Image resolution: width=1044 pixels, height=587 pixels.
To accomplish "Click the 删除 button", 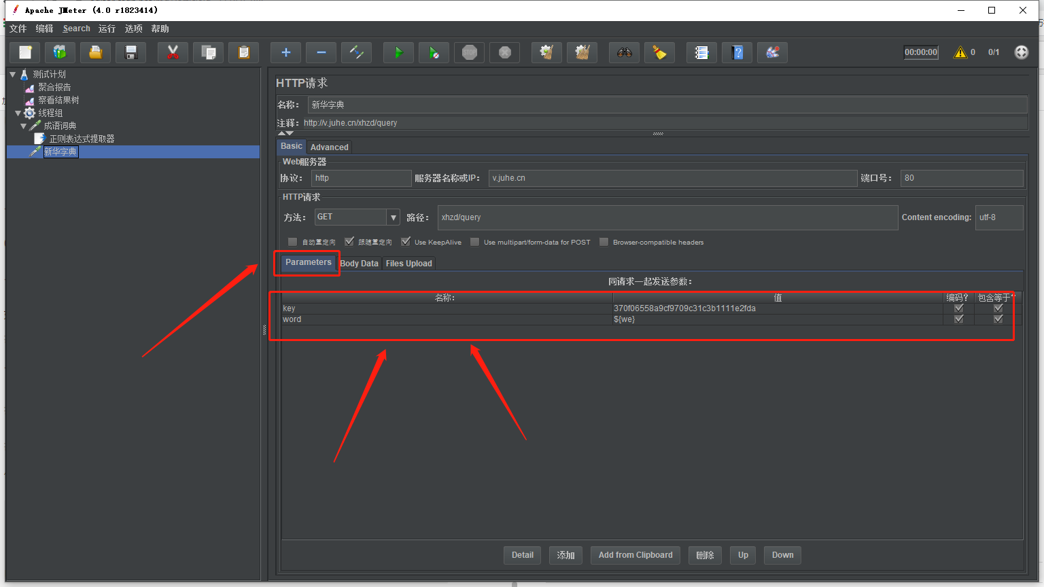I will 705,555.
